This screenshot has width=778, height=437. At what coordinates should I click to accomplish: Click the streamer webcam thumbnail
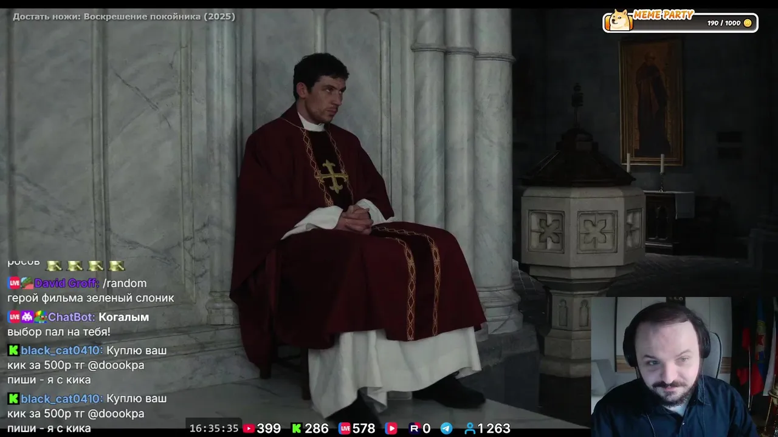[684, 367]
